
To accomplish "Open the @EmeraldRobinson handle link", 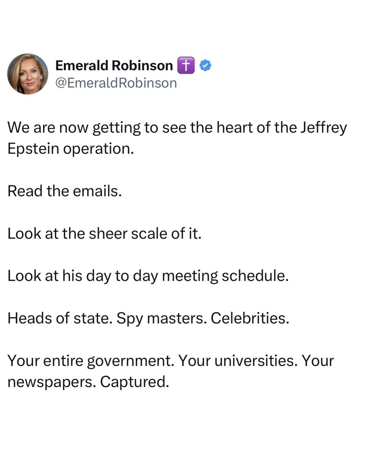I will [x=116, y=83].
